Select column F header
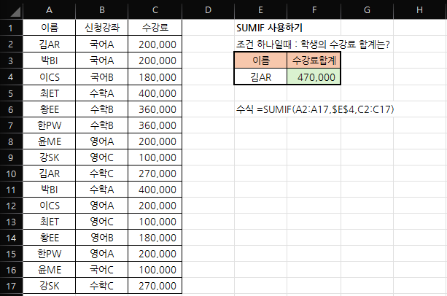The image size is (447, 296). point(314,9)
